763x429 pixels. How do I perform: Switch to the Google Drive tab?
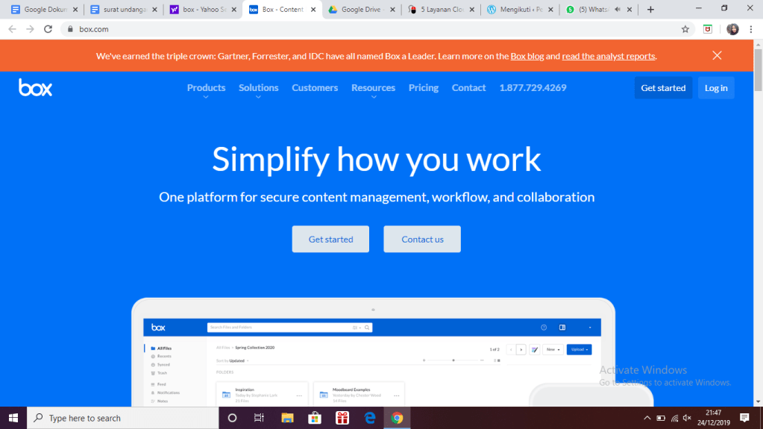pos(362,10)
